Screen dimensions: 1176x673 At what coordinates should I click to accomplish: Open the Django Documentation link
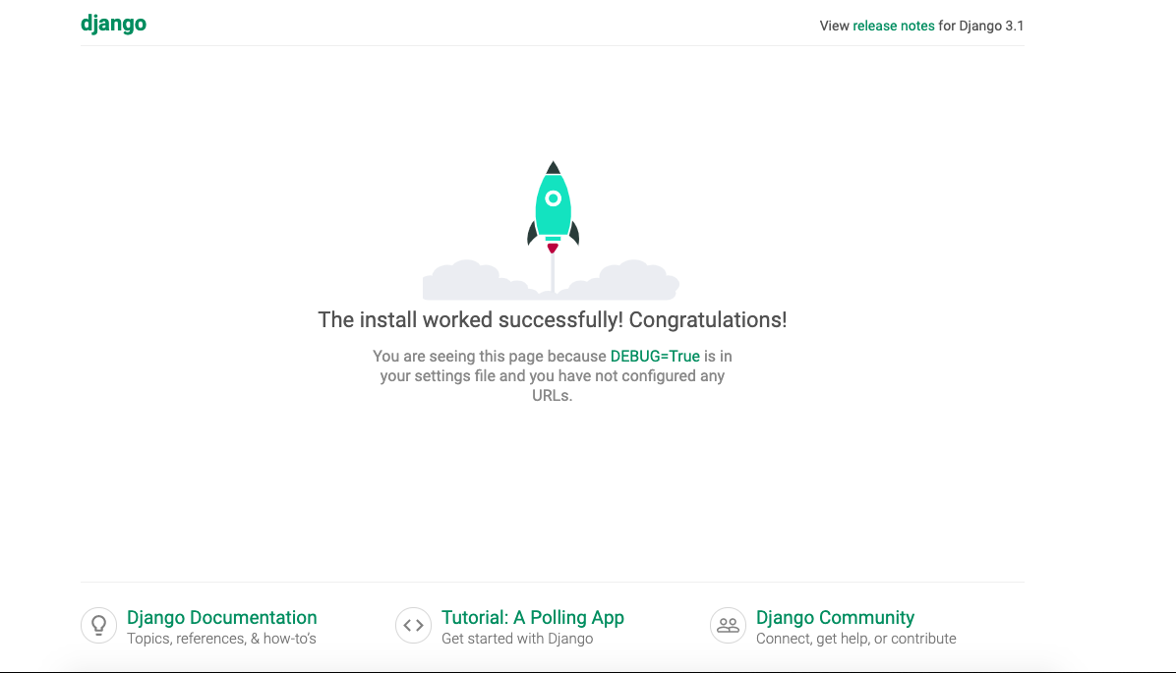(221, 618)
